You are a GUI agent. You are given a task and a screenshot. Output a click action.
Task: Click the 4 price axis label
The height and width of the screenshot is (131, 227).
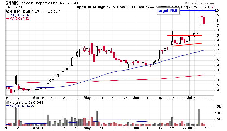click(x=218, y=90)
